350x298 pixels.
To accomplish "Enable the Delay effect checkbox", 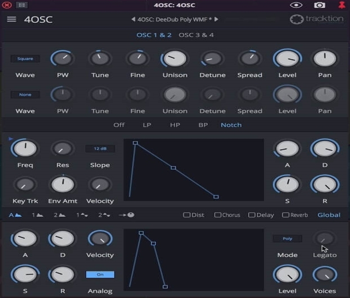I will 252,215.
